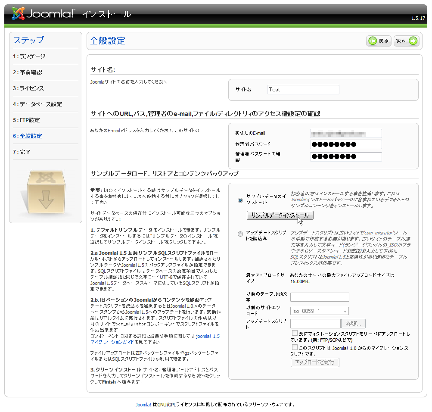Click the 1.5.17 version number text
This screenshot has width=432, height=412.
click(418, 18)
